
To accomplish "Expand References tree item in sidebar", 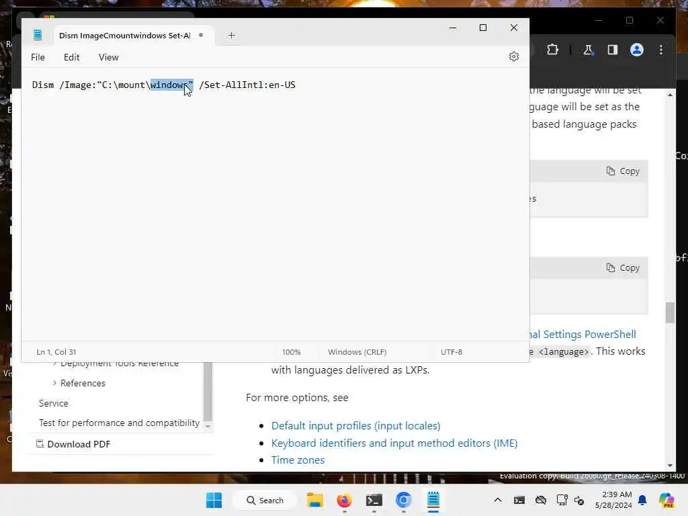I will [x=54, y=383].
